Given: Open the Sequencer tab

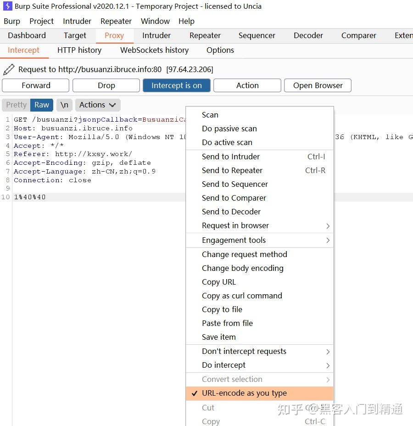Looking at the screenshot, I should 257,35.
